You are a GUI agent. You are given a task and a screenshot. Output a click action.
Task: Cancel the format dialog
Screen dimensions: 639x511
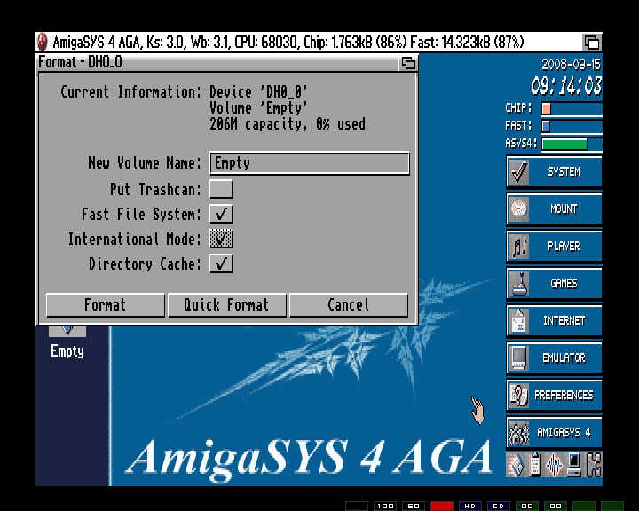tap(349, 305)
